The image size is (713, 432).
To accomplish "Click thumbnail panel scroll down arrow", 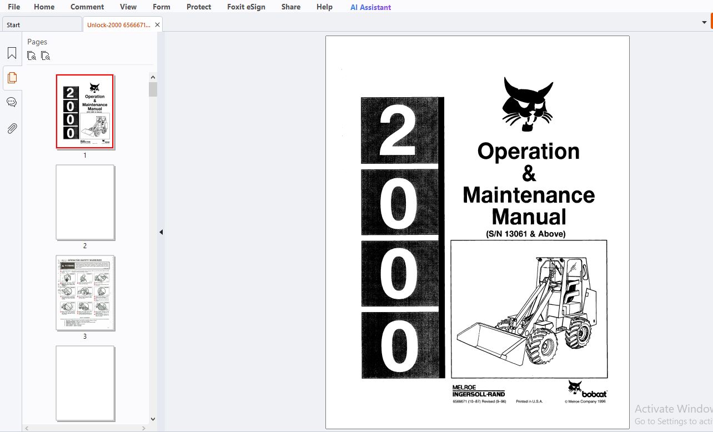I will 153,420.
